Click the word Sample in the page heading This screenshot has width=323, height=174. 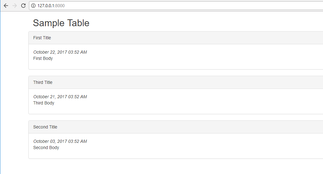tap(47, 23)
